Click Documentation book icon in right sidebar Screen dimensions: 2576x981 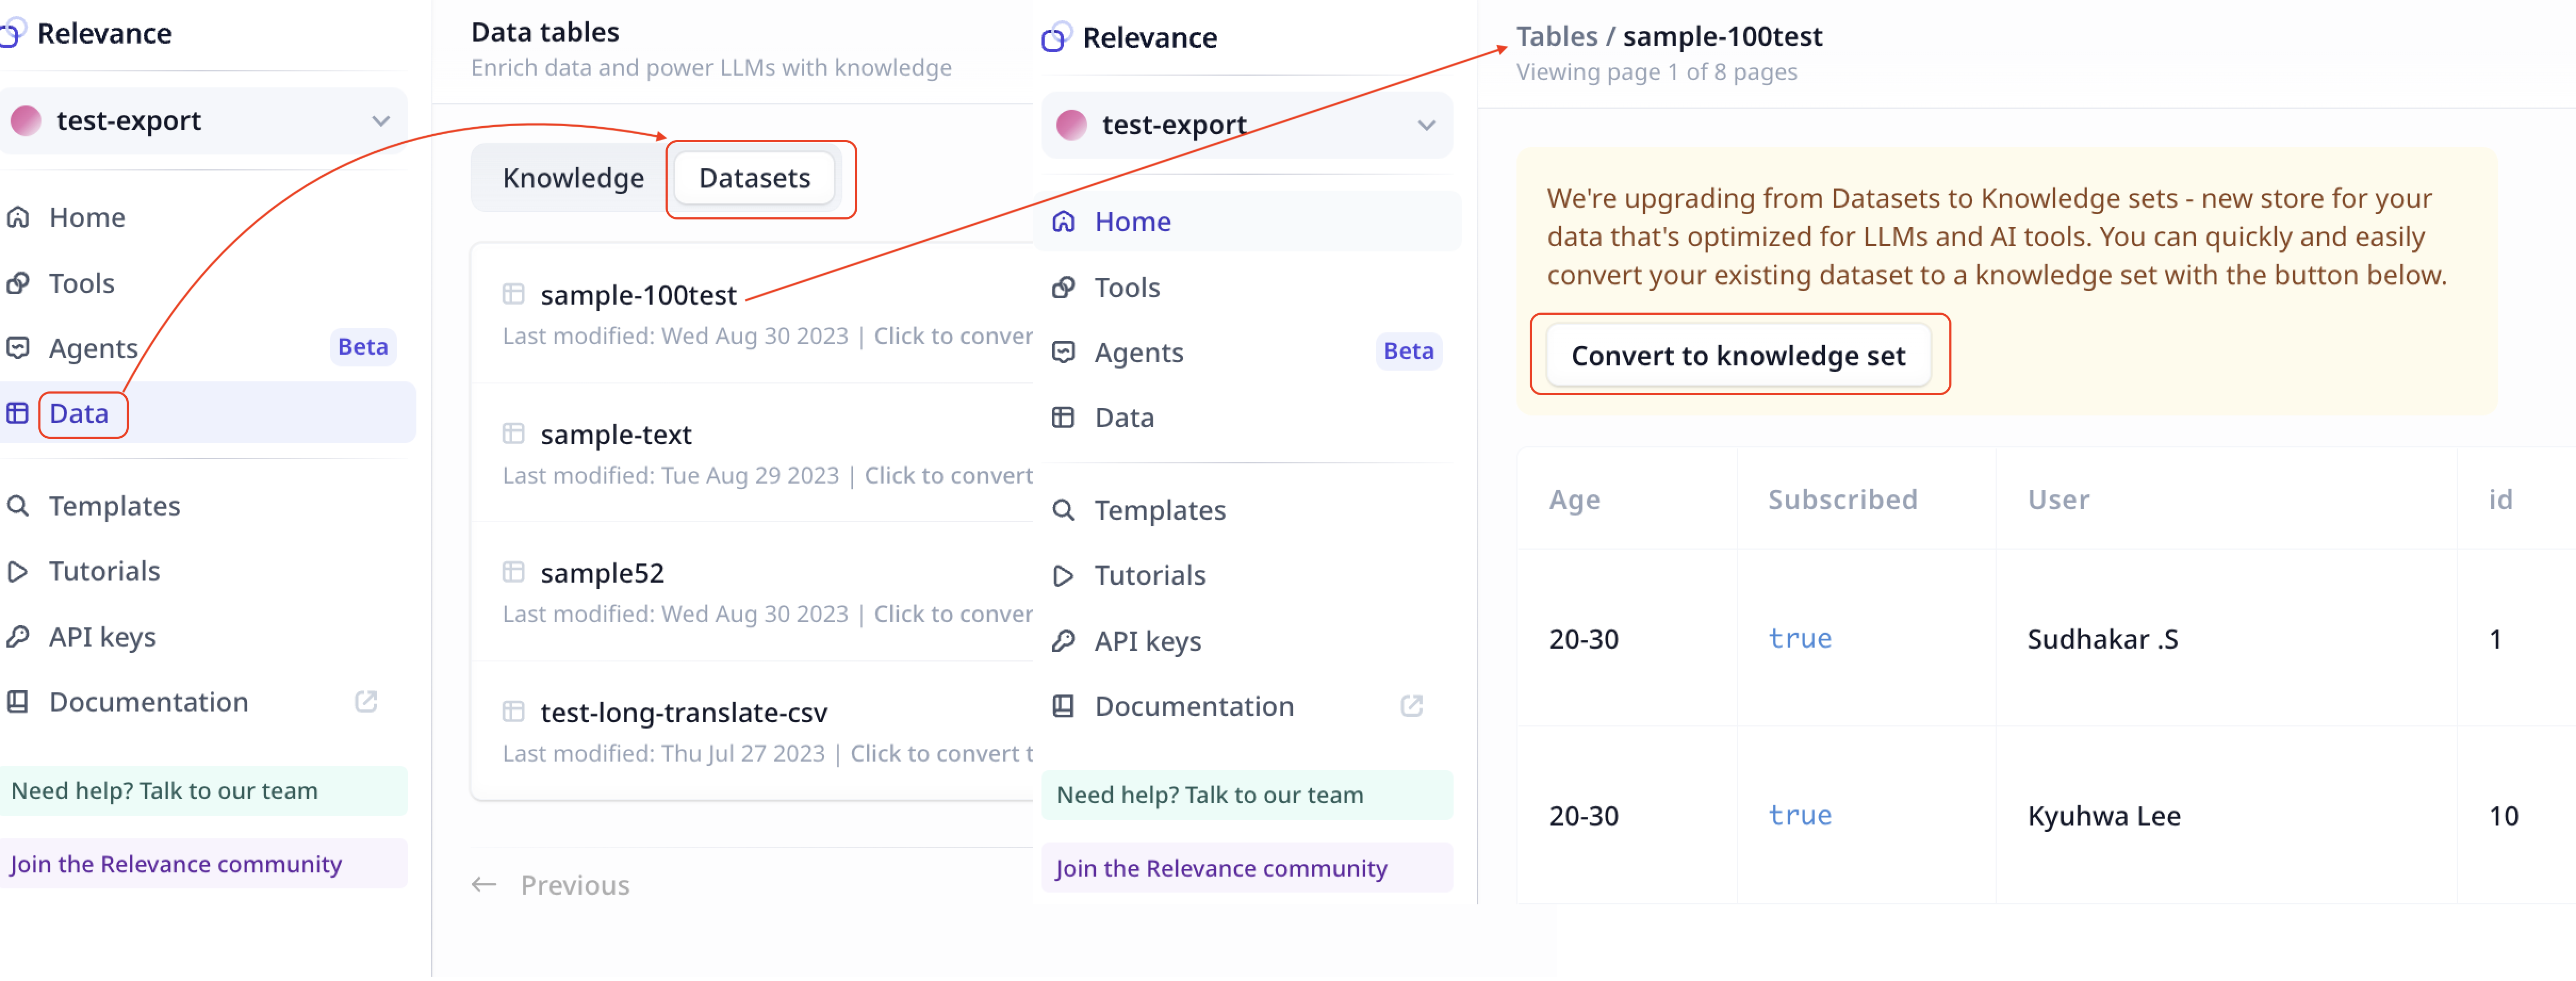tap(1064, 706)
